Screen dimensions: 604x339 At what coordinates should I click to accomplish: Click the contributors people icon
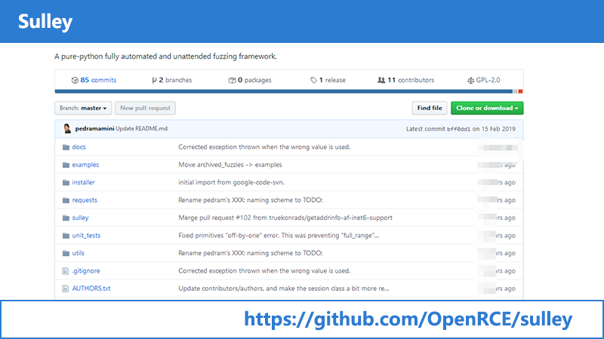pyautogui.click(x=381, y=81)
